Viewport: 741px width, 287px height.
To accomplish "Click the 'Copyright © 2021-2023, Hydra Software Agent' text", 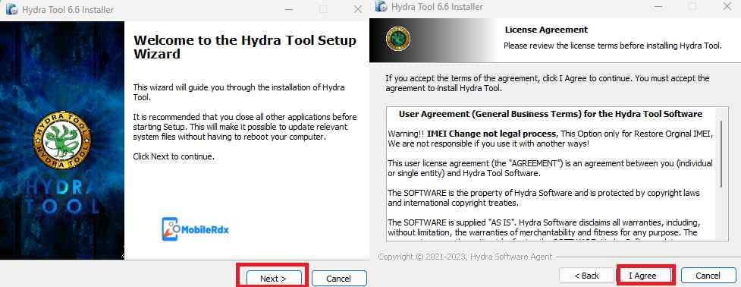I will (465, 257).
